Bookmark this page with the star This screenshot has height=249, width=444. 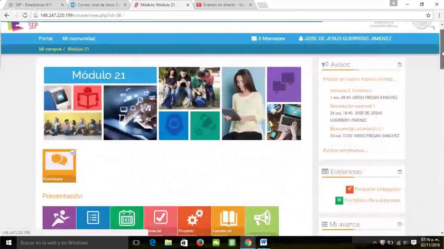(428, 15)
